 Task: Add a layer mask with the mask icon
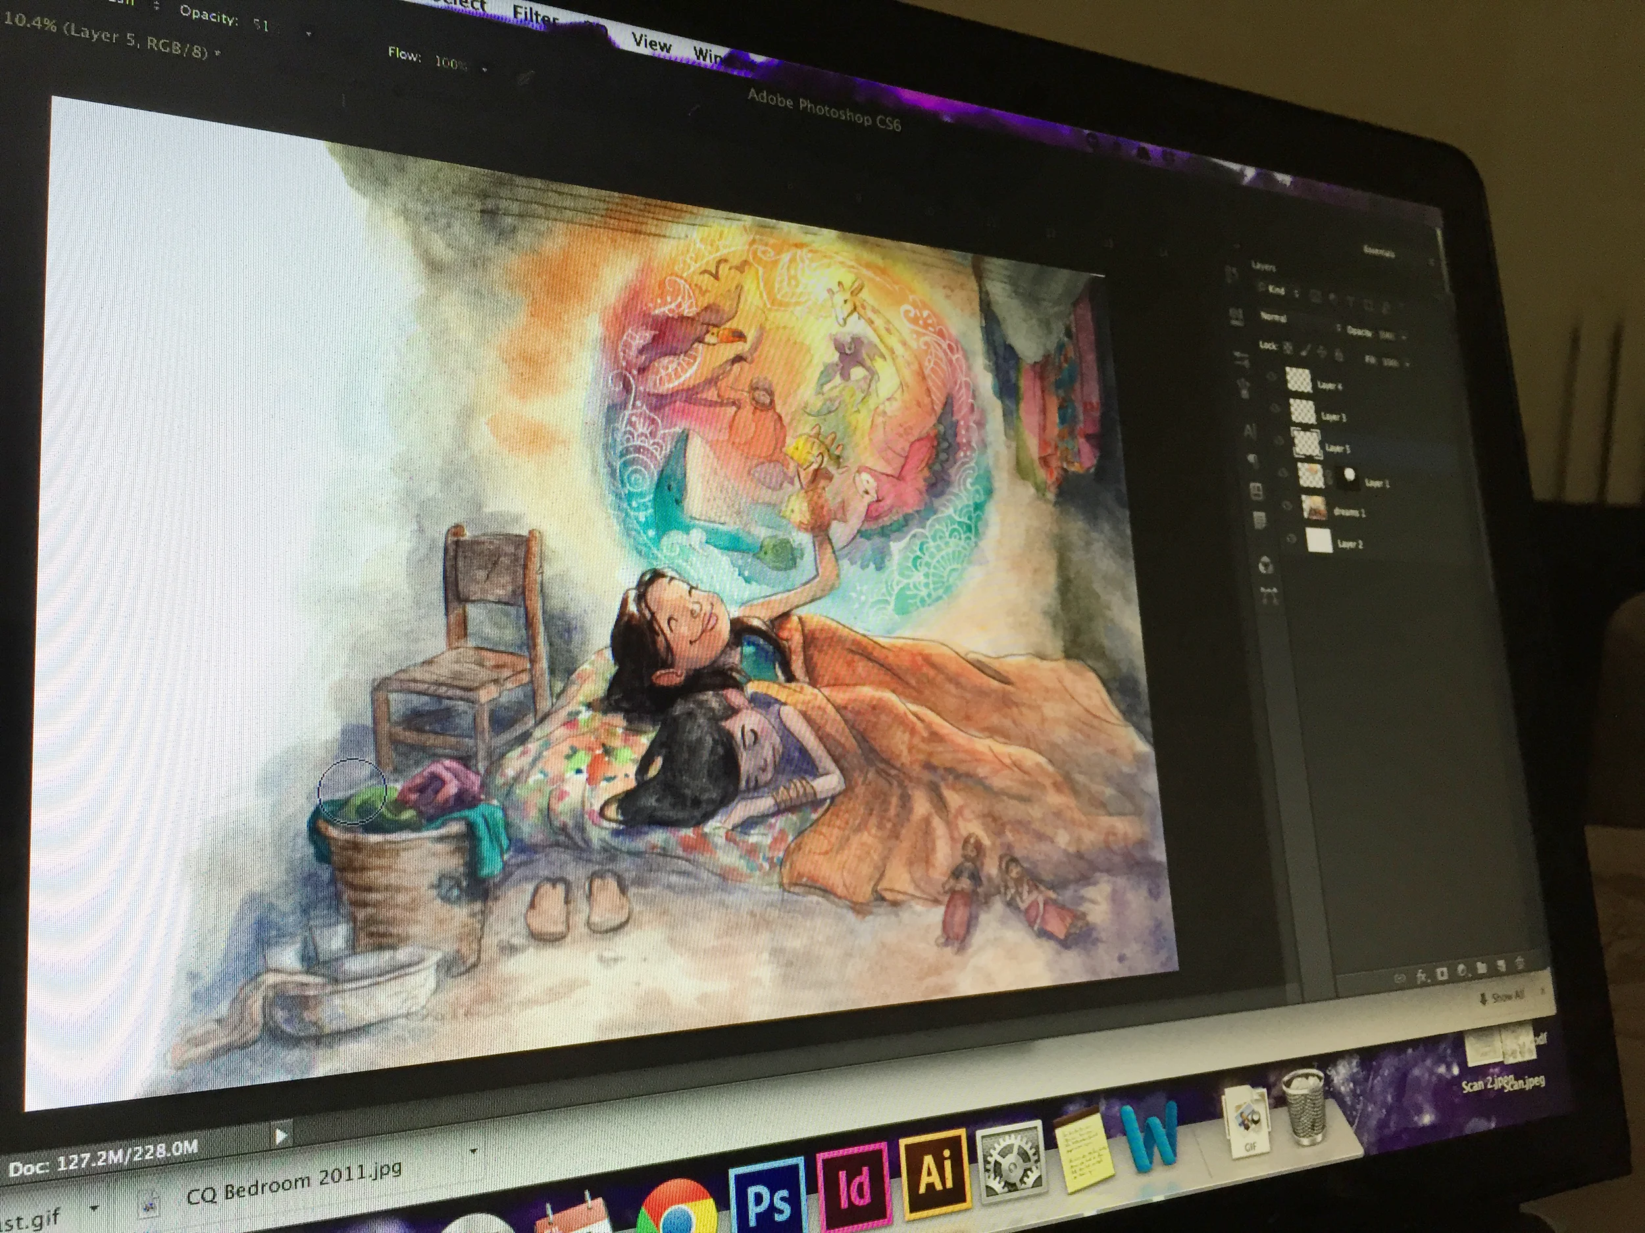pos(1443,974)
